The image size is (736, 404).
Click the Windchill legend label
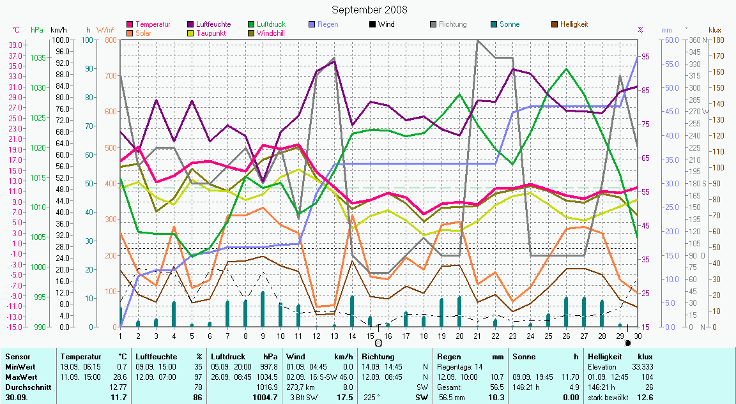(x=271, y=33)
